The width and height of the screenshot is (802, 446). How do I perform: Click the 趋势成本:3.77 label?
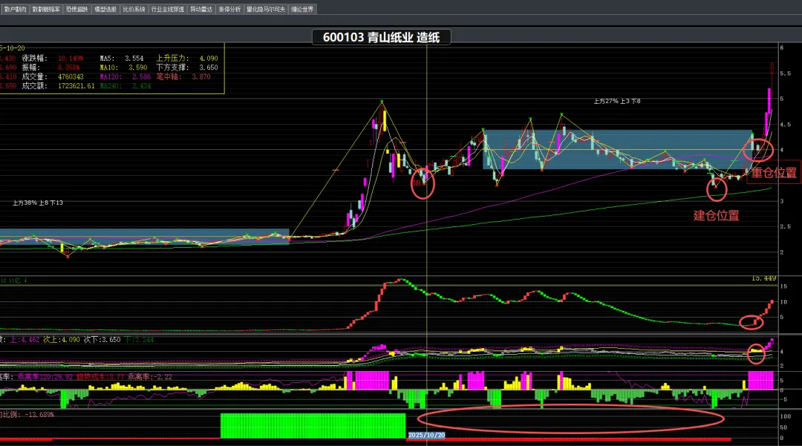(100, 377)
